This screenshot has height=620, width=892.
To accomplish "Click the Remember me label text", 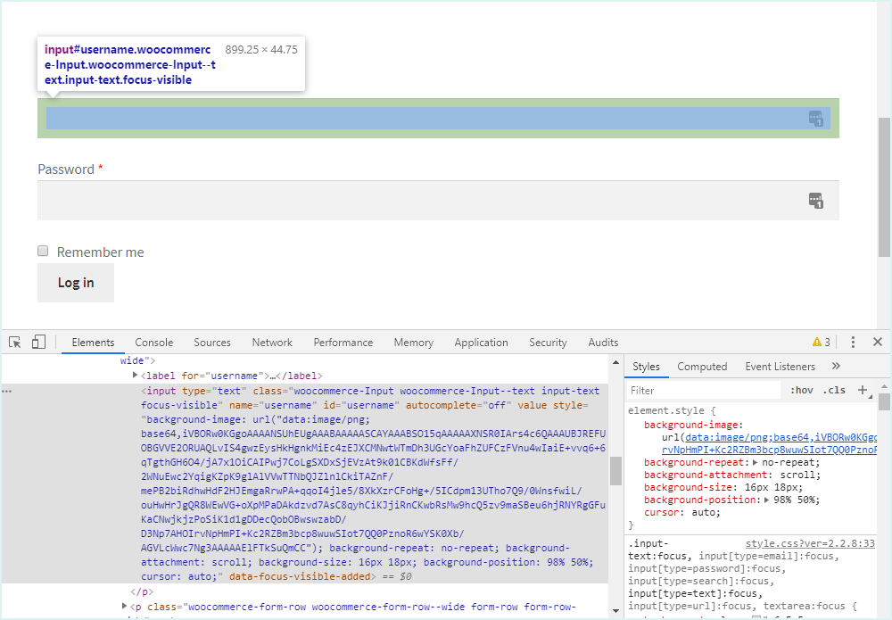I will (100, 252).
